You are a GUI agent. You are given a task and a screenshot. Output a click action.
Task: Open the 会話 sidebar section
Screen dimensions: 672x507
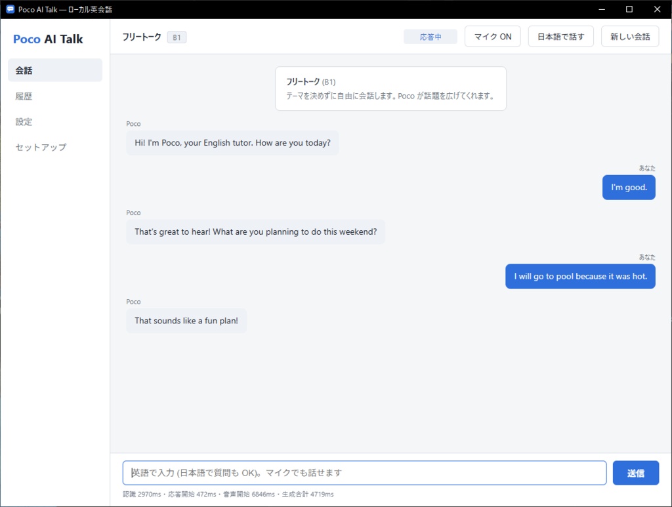55,70
